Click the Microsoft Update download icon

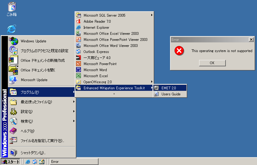click(x=13, y=80)
